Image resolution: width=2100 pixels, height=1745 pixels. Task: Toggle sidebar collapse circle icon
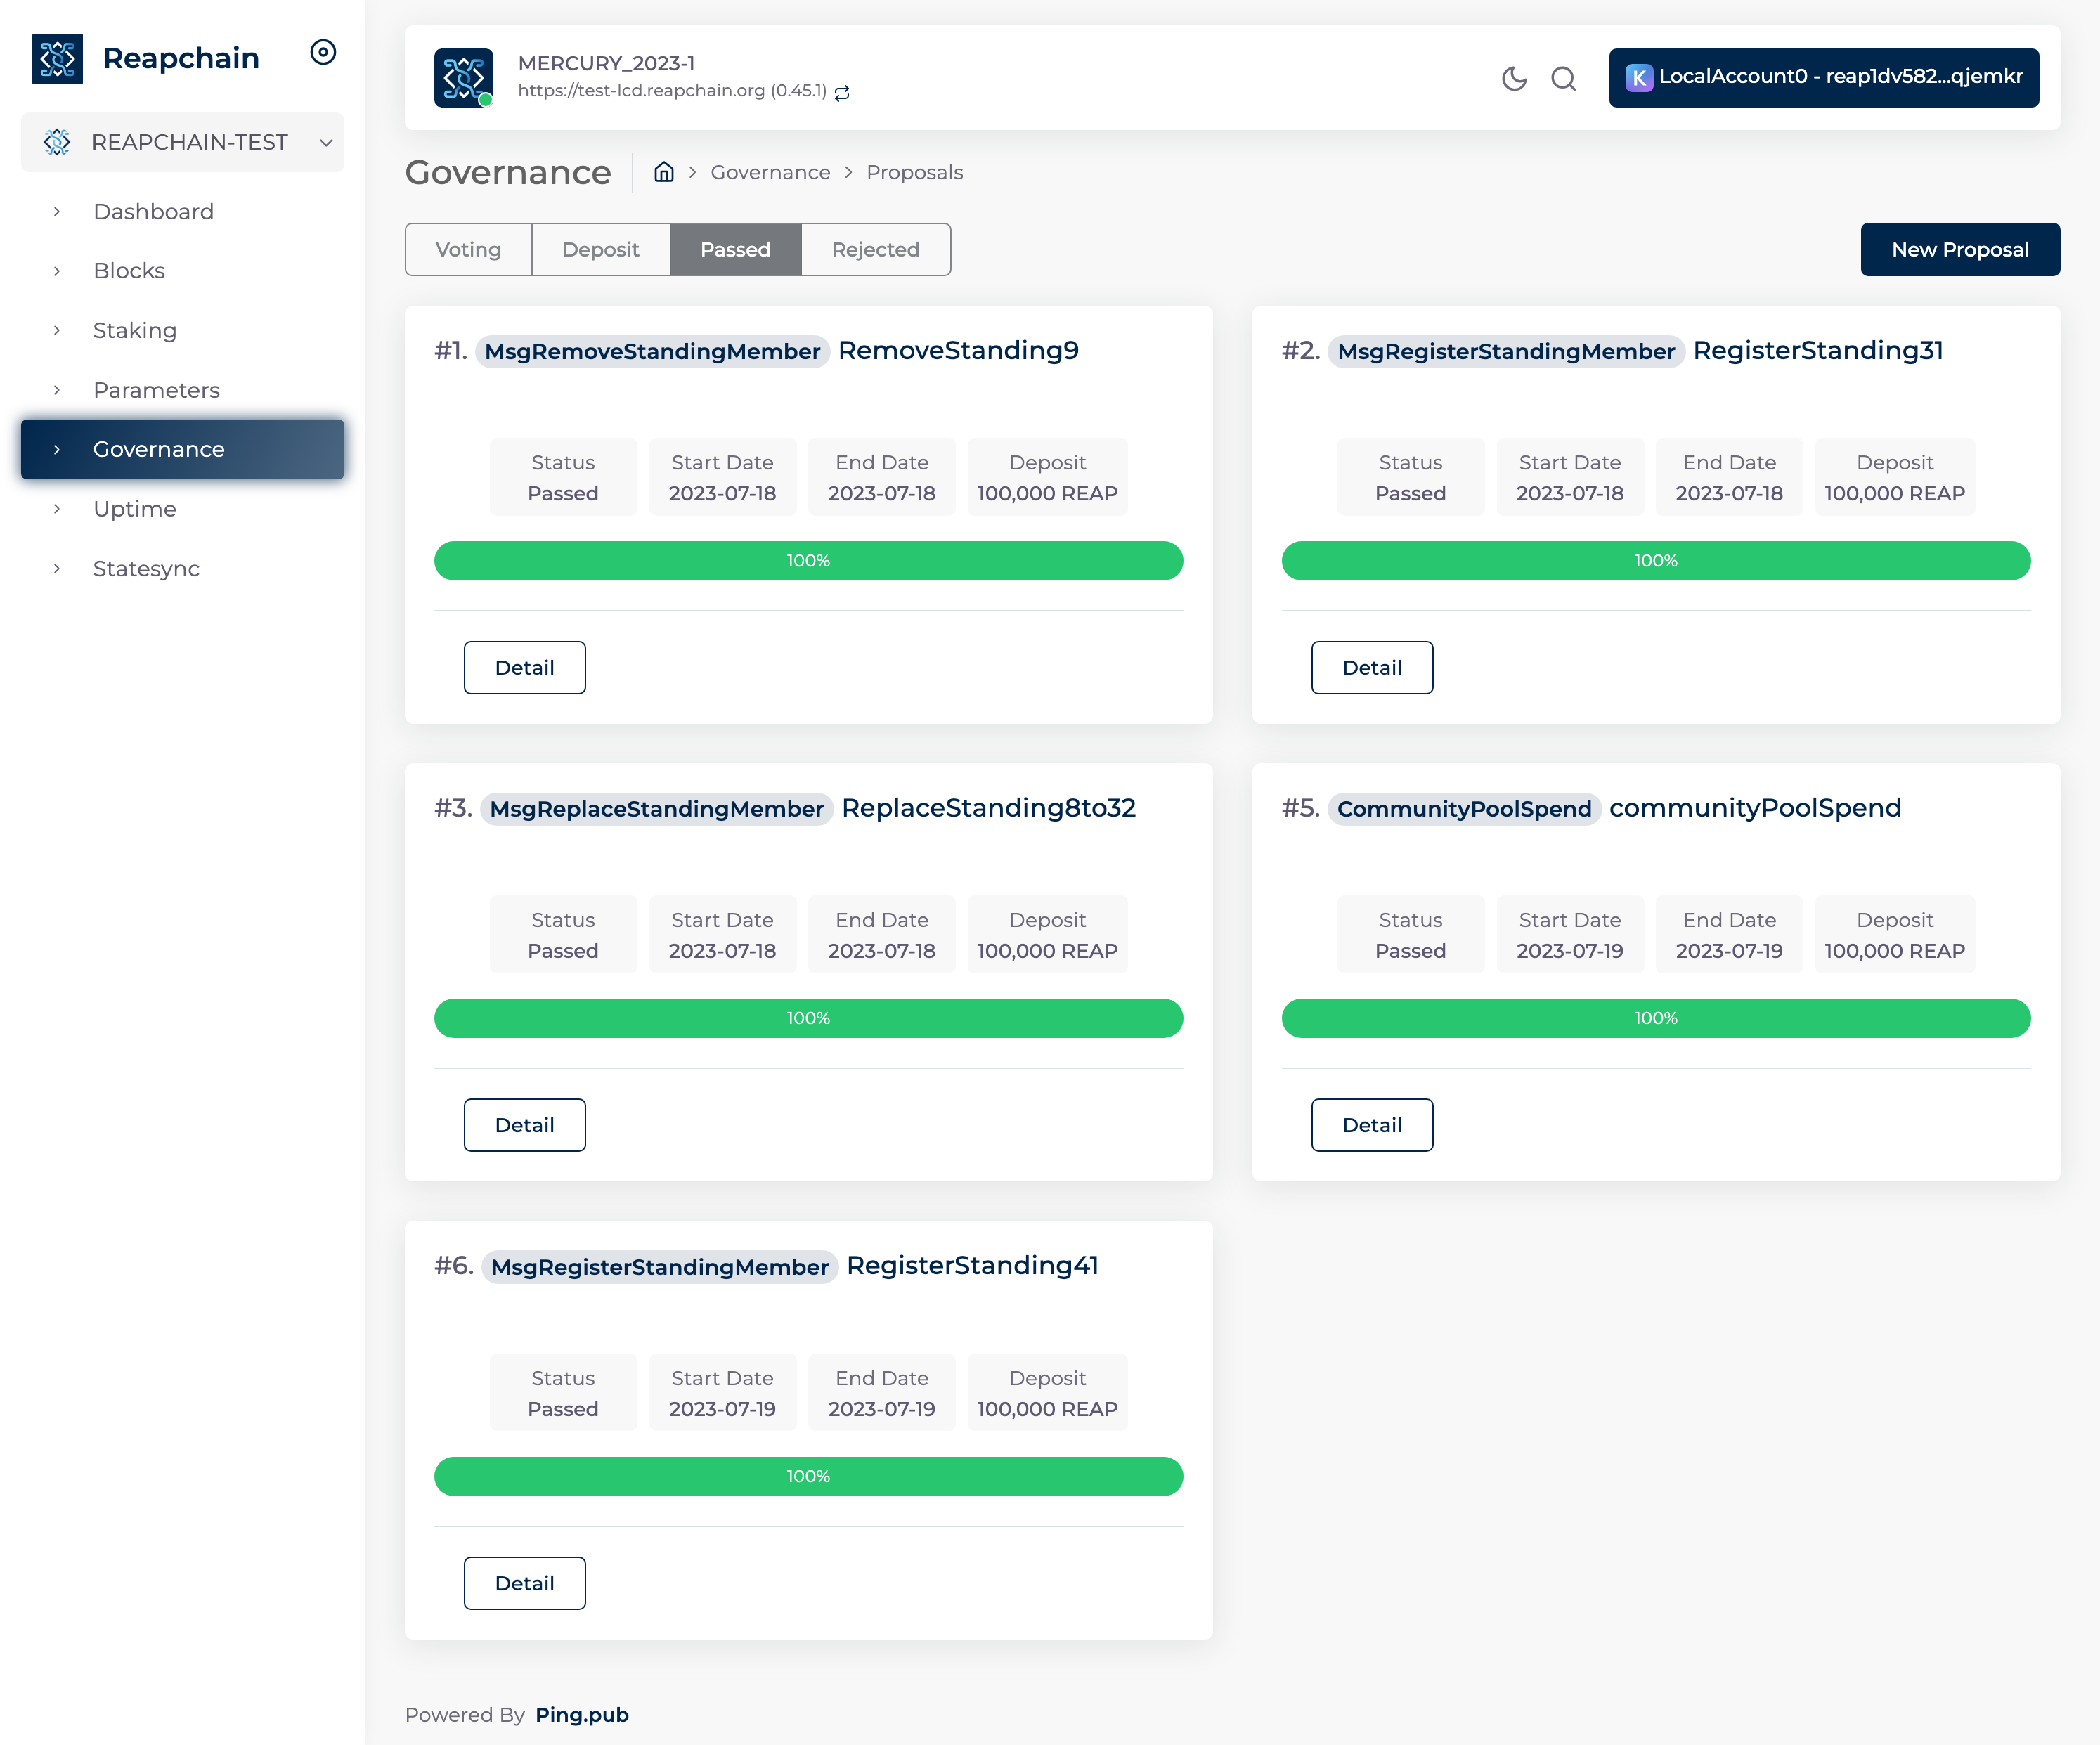(322, 52)
